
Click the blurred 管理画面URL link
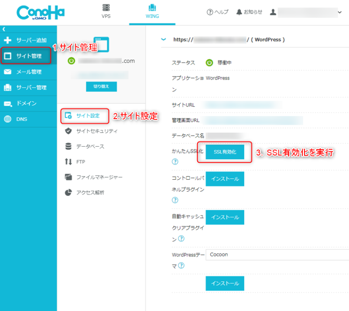pyautogui.click(x=253, y=120)
